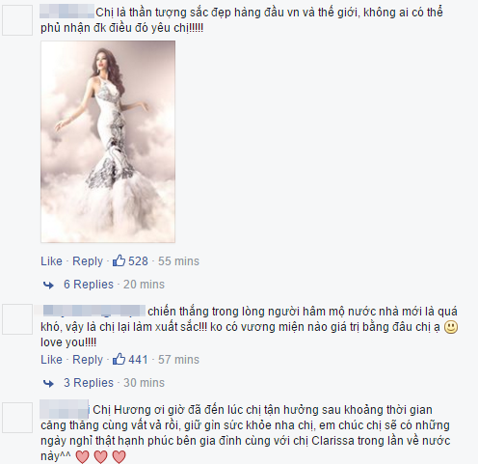Screen dimensions: 478x464
Task: Click the 57 mins timestamp
Action: pyautogui.click(x=178, y=360)
